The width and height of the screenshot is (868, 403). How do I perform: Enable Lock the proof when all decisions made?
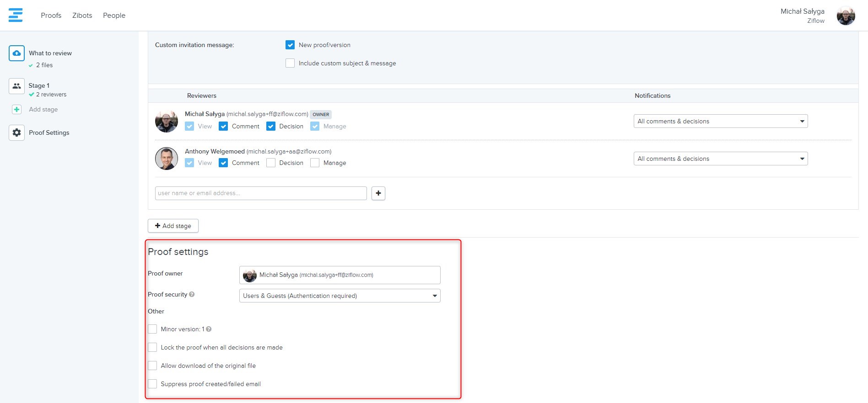[x=152, y=348]
